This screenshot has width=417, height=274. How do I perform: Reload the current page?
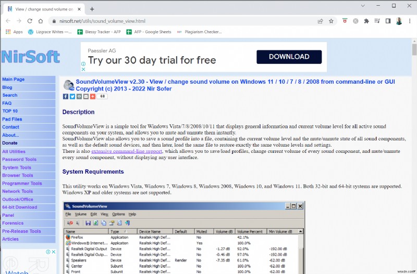[30, 21]
